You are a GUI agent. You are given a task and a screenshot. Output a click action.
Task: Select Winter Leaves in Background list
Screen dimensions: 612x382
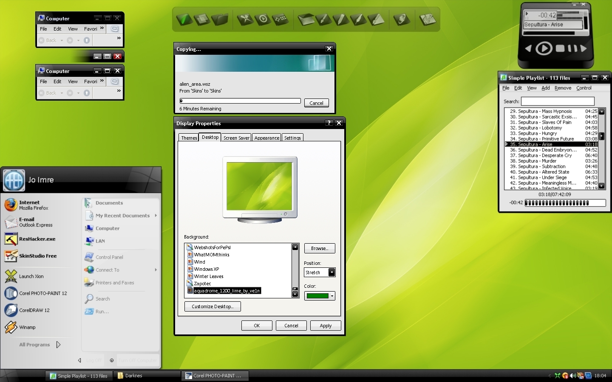pyautogui.click(x=209, y=276)
